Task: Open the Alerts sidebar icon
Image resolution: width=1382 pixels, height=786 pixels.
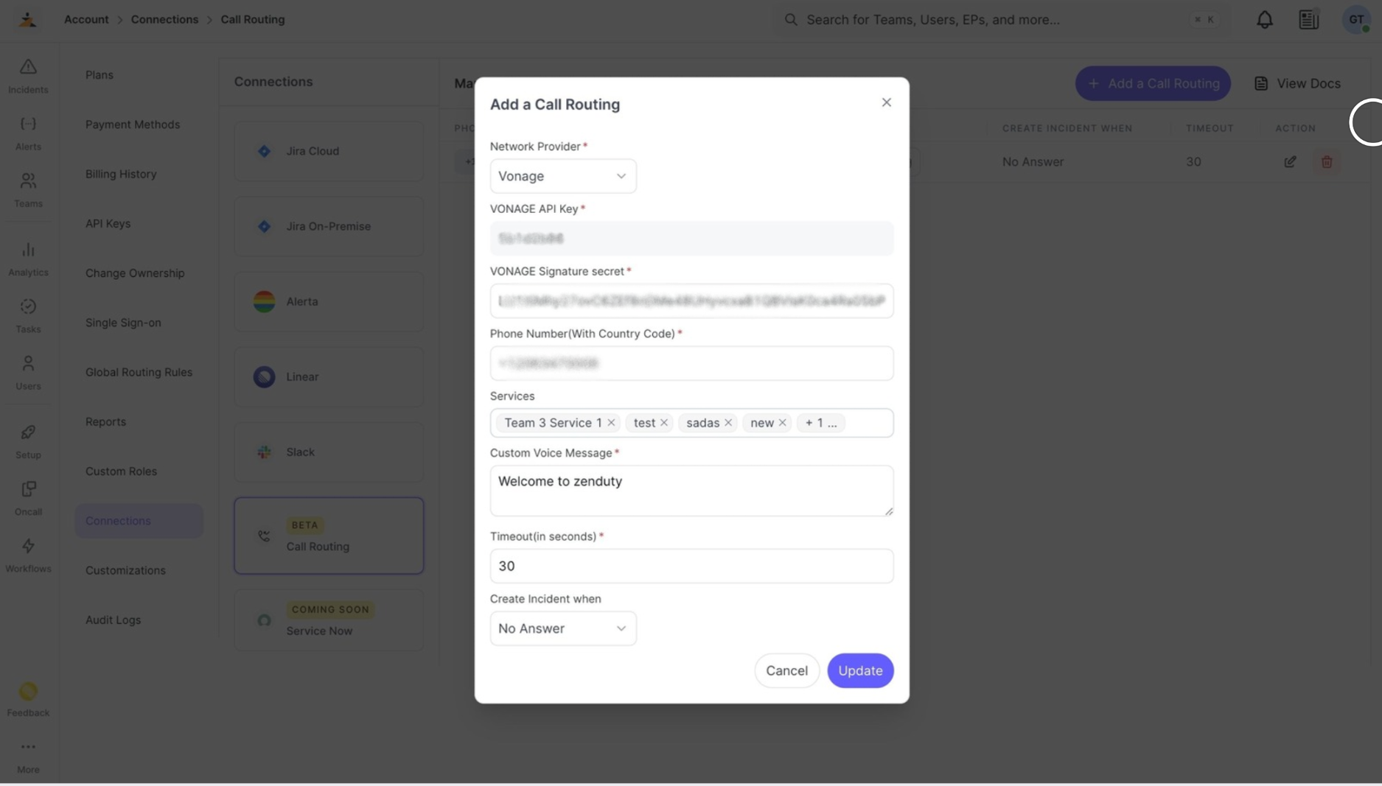Action: pyautogui.click(x=28, y=133)
